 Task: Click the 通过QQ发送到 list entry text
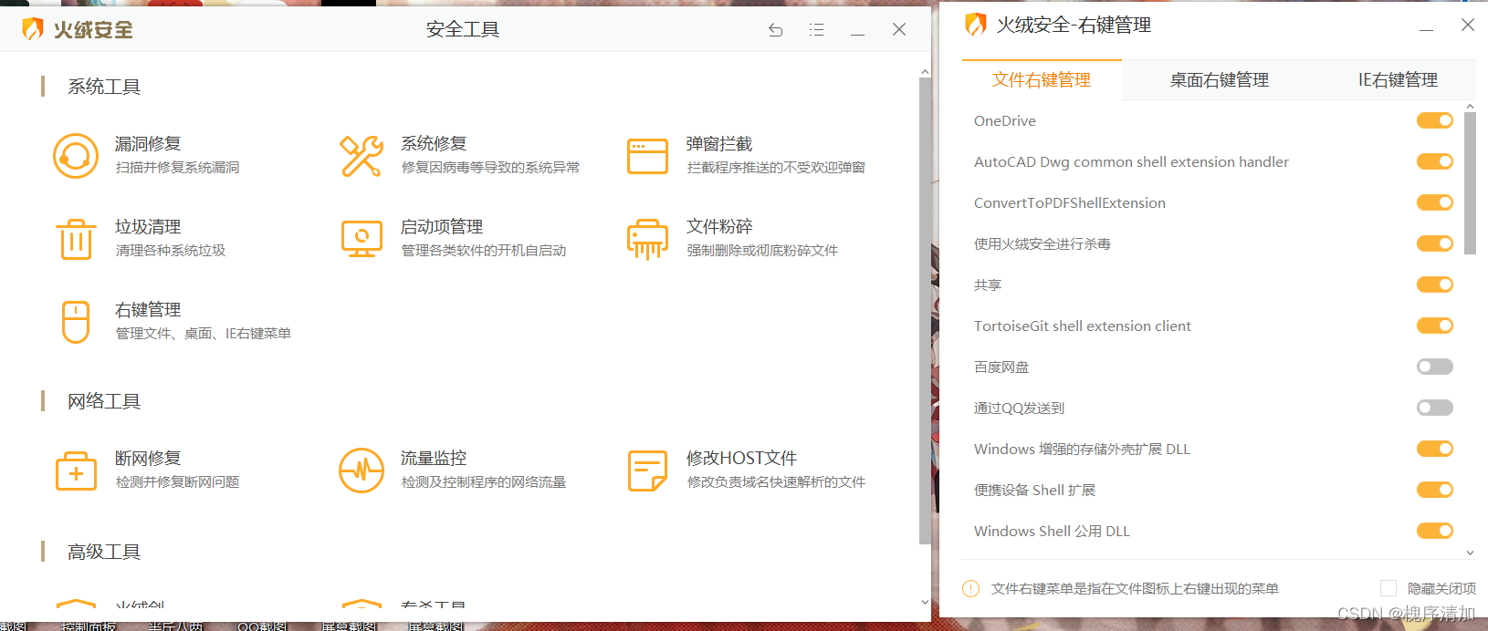pos(1019,408)
